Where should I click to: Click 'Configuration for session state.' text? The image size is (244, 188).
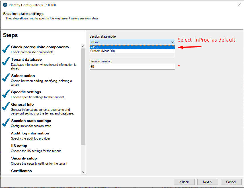pos(31,126)
